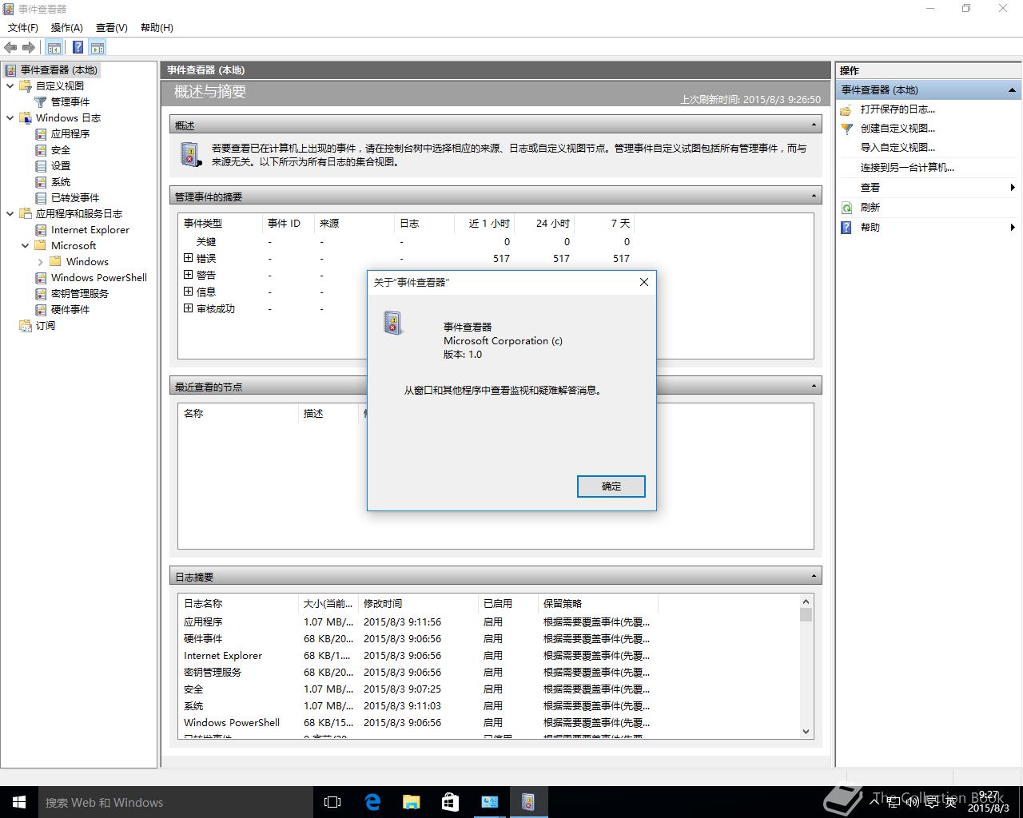Image resolution: width=1023 pixels, height=818 pixels.
Task: Collapse 事件查看器 (本地) actions group
Action: click(x=1012, y=89)
